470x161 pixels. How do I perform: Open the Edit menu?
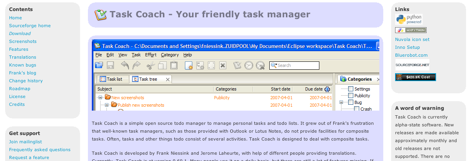pyautogui.click(x=110, y=55)
